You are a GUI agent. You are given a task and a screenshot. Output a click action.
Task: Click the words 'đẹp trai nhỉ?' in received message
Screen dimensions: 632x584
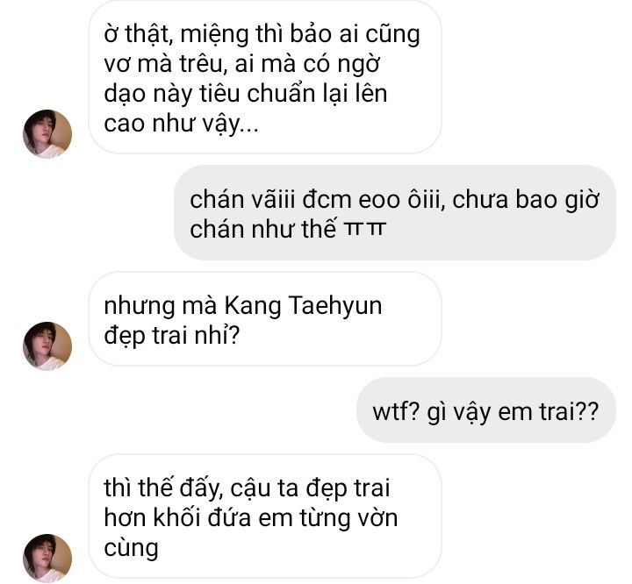pyautogui.click(x=172, y=336)
